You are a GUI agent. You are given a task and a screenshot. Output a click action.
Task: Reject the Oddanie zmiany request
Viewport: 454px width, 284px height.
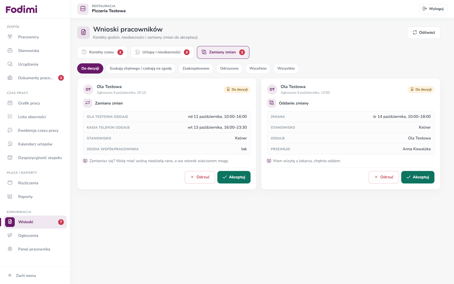point(384,177)
